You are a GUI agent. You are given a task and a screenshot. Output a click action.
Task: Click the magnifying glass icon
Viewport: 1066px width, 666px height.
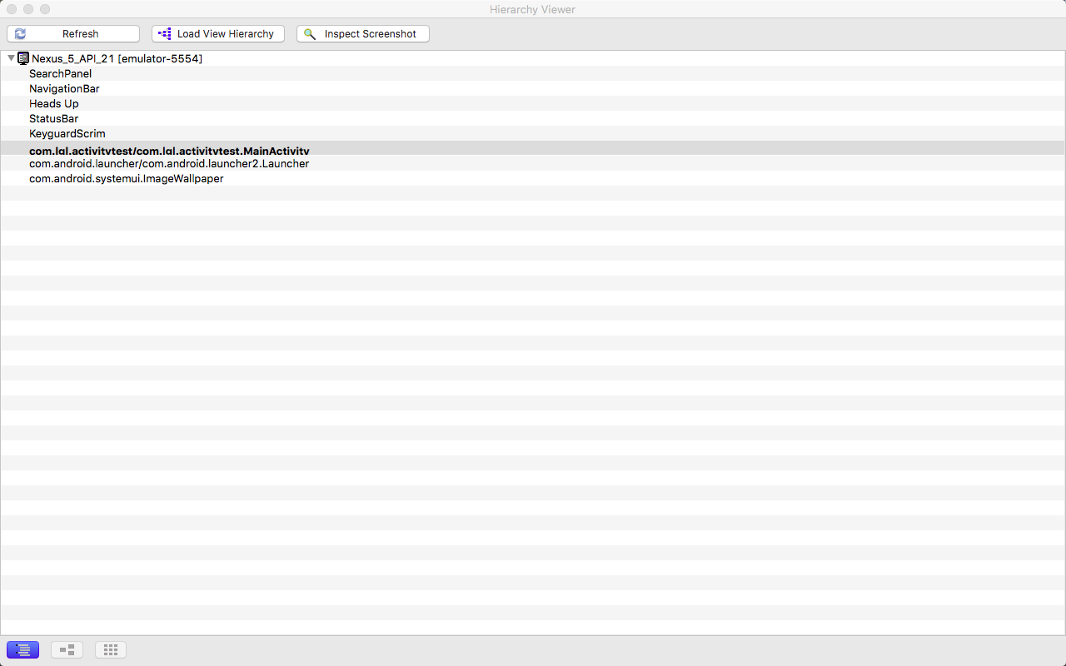[x=310, y=34]
